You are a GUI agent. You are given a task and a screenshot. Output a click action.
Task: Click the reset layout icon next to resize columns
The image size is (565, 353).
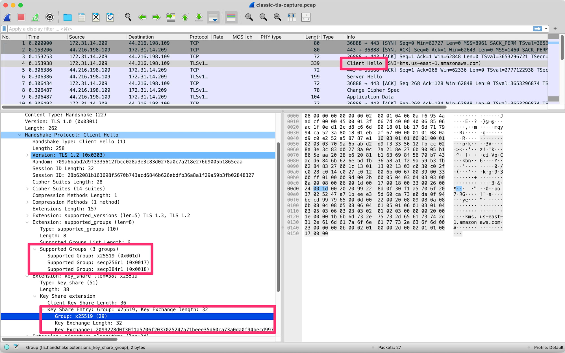click(306, 17)
